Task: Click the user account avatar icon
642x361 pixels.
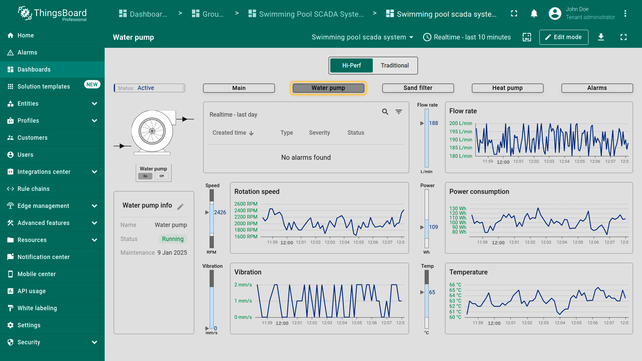Action: click(x=555, y=14)
